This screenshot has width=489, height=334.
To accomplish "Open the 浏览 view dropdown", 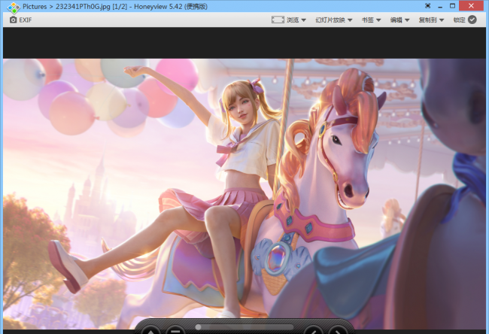I will tap(289, 20).
